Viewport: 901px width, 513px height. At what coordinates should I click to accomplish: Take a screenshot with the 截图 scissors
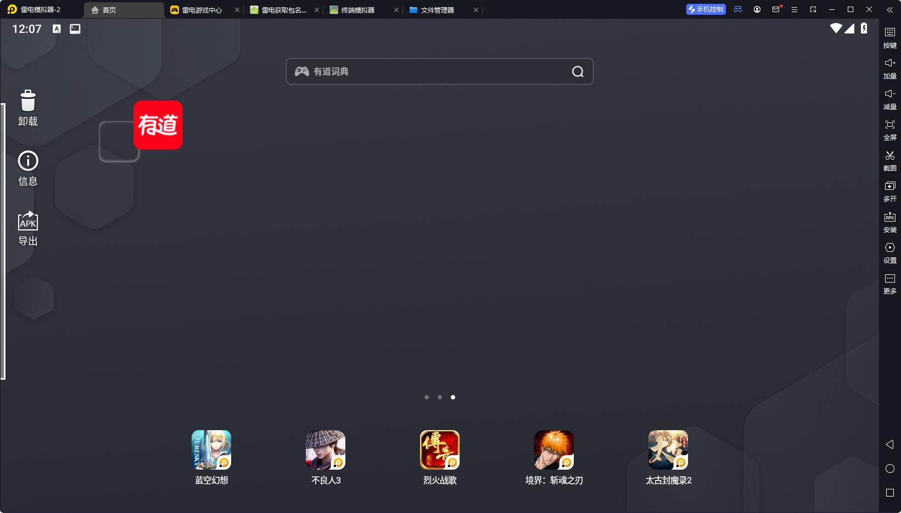890,161
